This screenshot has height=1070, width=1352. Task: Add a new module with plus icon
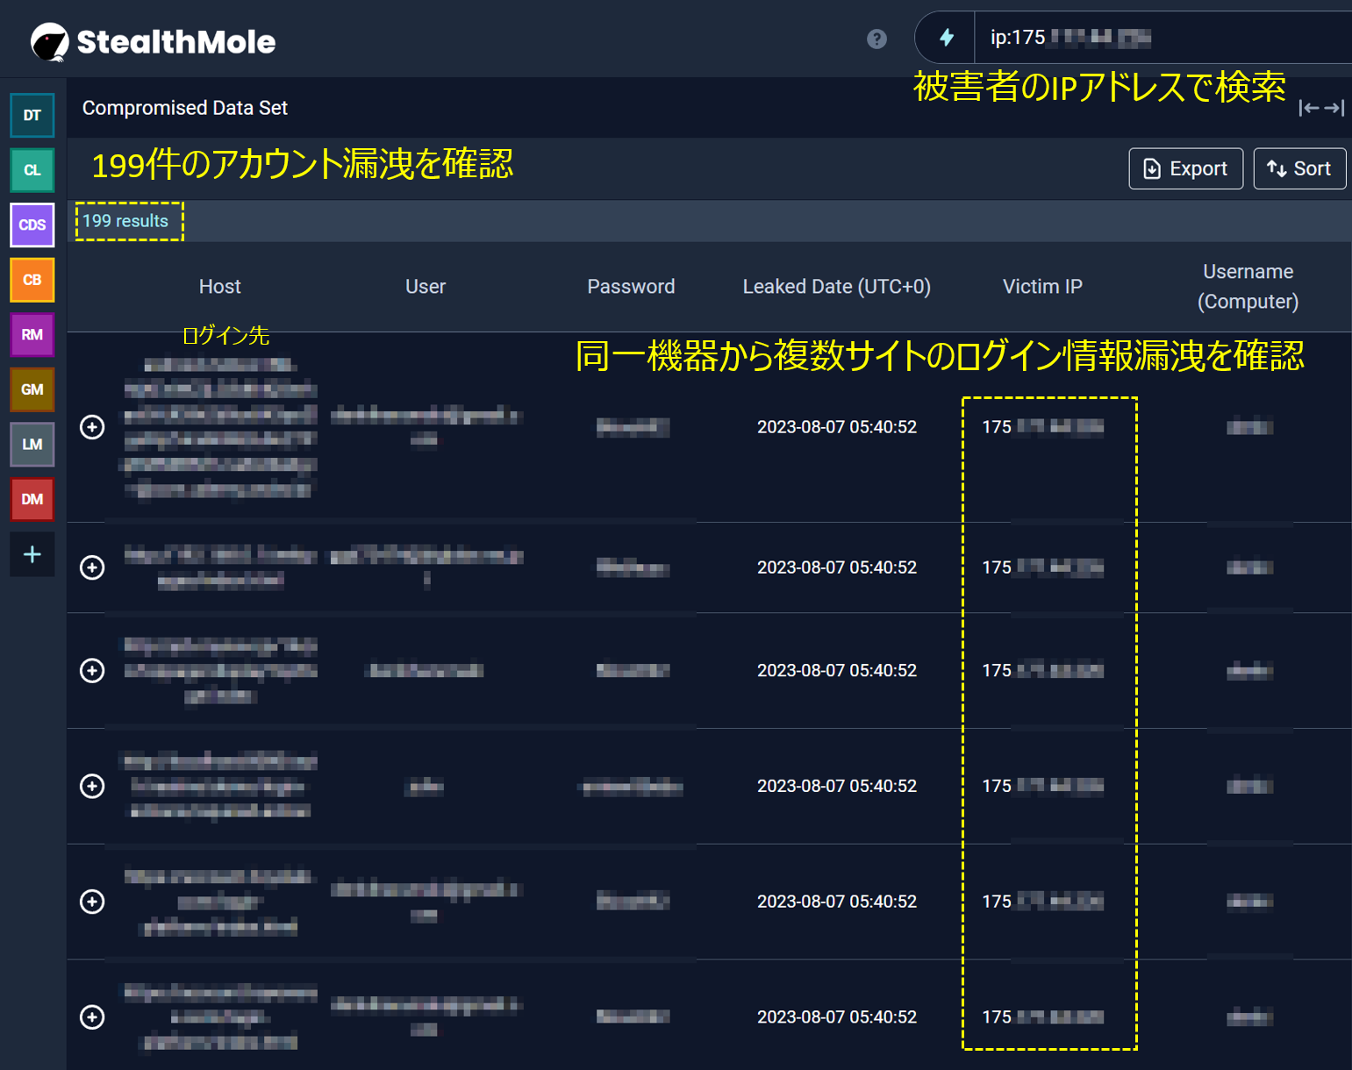point(32,554)
